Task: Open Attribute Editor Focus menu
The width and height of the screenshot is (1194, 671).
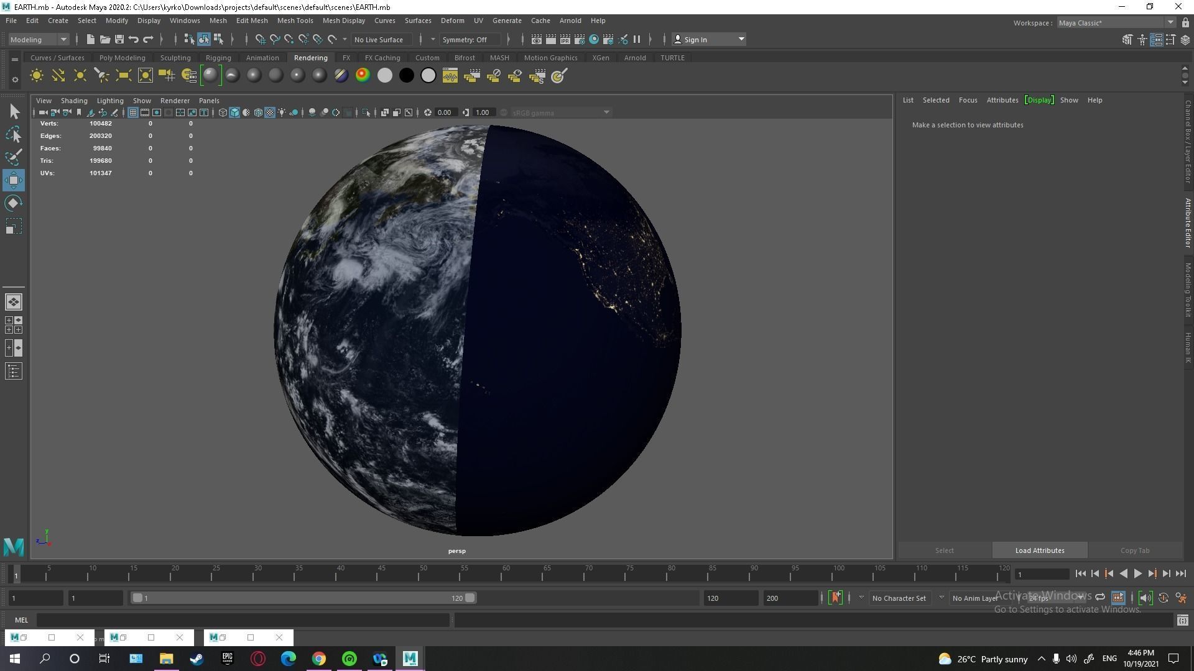Action: (x=968, y=100)
